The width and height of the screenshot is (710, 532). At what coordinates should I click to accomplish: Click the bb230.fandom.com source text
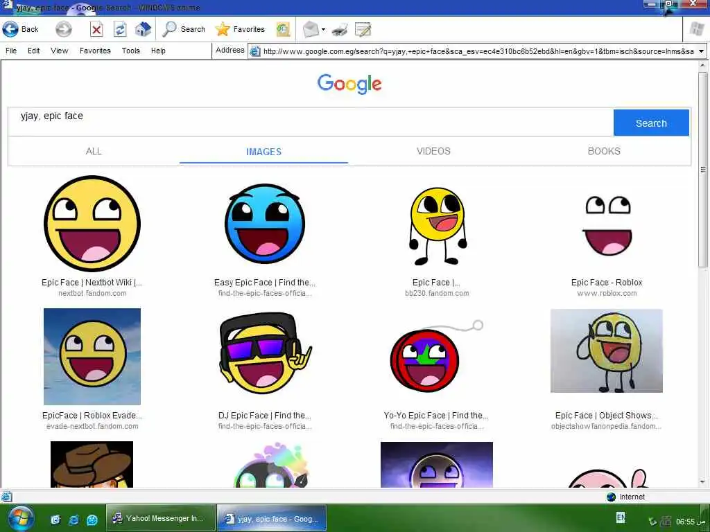point(437,293)
